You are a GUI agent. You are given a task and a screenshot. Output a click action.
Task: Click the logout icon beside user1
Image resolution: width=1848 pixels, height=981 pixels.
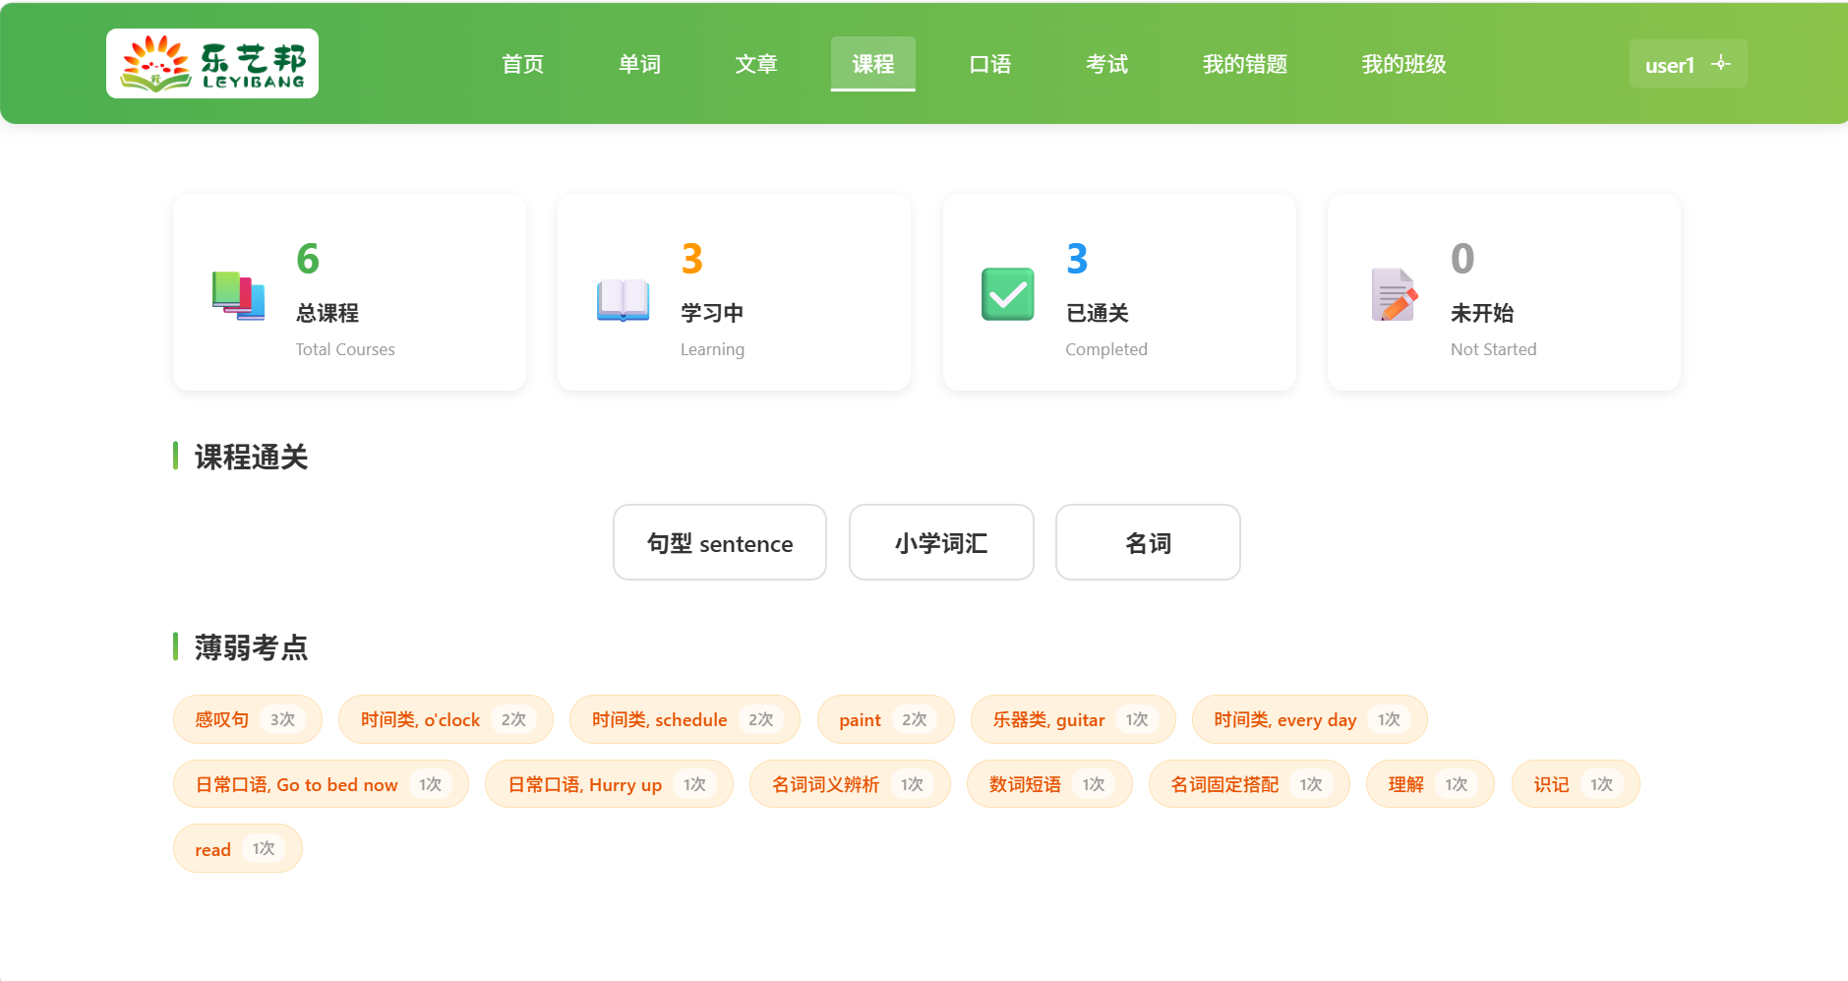1720,64
